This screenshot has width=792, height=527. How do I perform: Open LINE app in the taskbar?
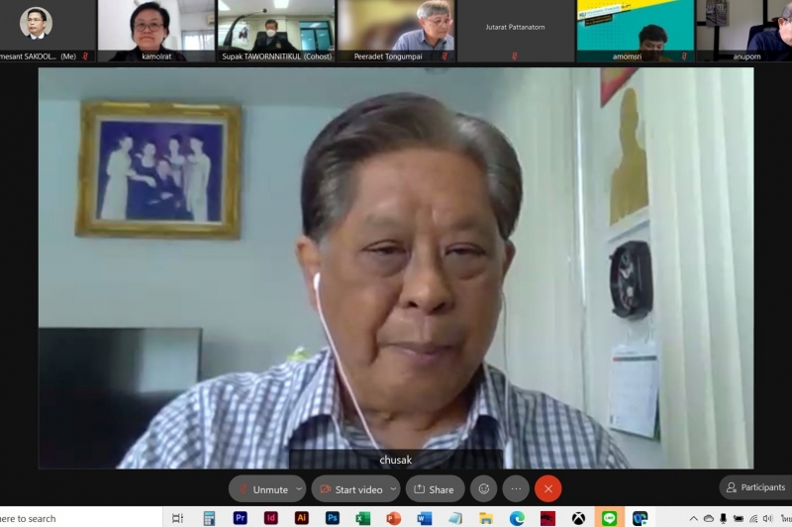tap(609, 518)
